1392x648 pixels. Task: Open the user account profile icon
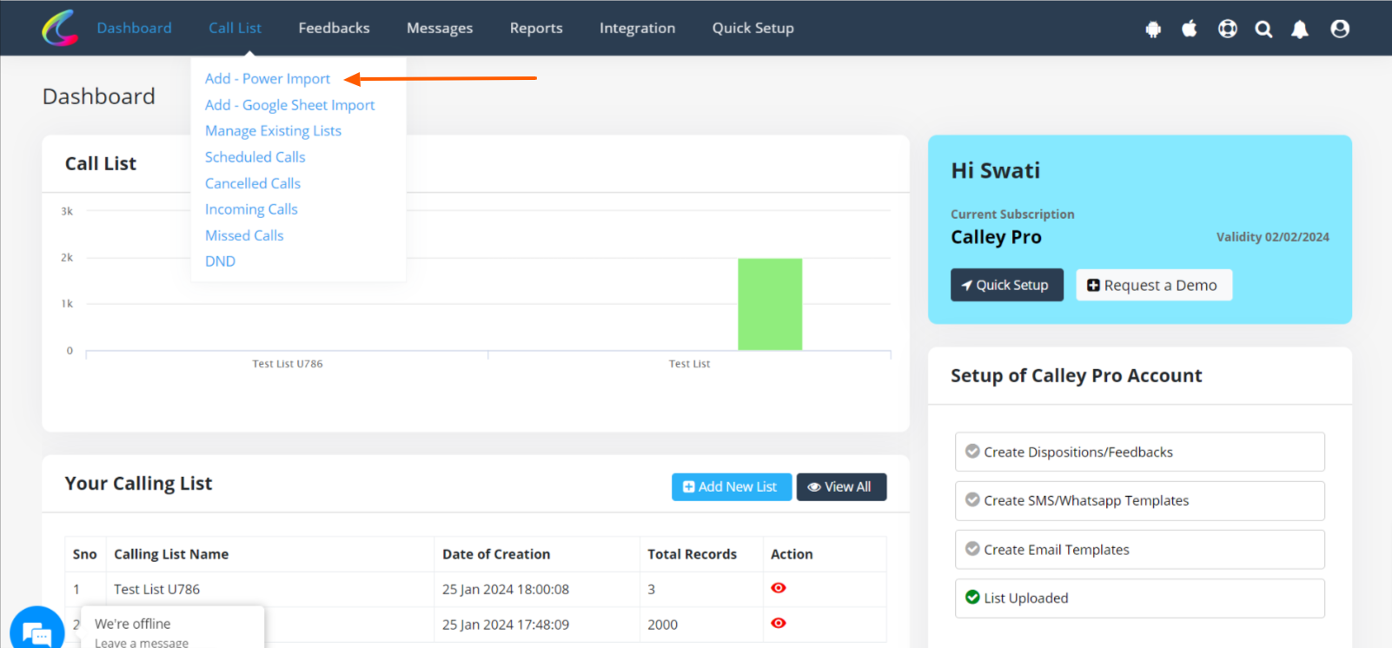(x=1340, y=29)
